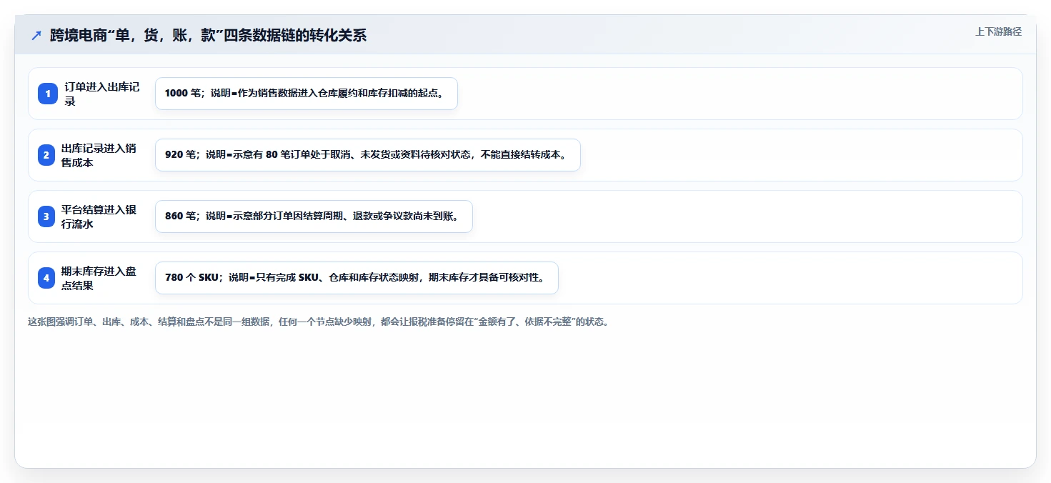The height and width of the screenshot is (483, 1051).
Task: Click the 期末库存进入盘点结果 label
Action: [99, 278]
